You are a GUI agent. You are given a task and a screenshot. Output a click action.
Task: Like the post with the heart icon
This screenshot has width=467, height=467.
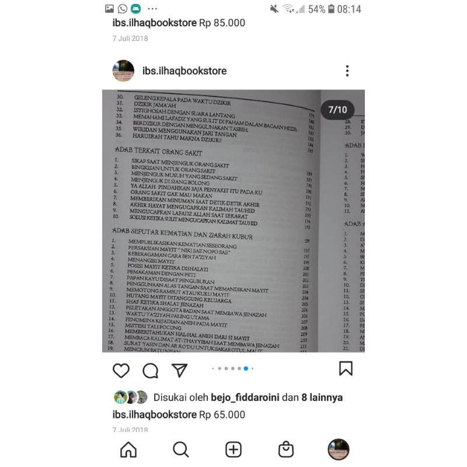[121, 371]
